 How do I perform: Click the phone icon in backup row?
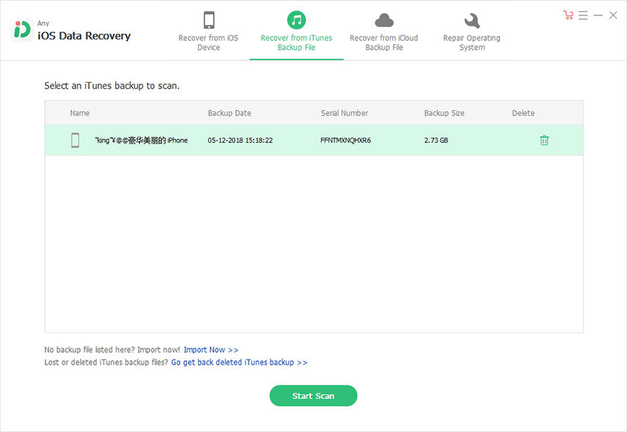point(76,140)
